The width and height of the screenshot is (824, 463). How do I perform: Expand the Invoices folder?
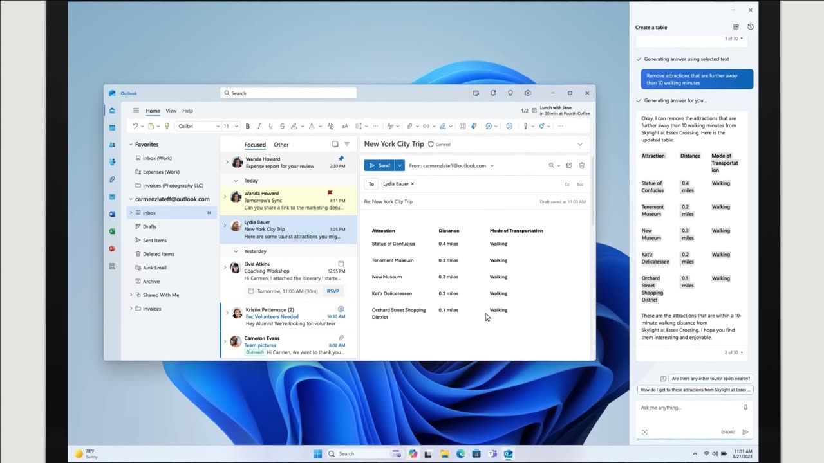[x=131, y=309]
